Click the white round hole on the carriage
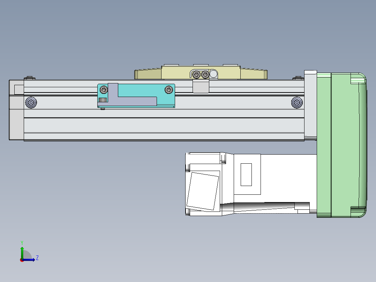The height and width of the screenshot is (282, 376). pos(213,74)
